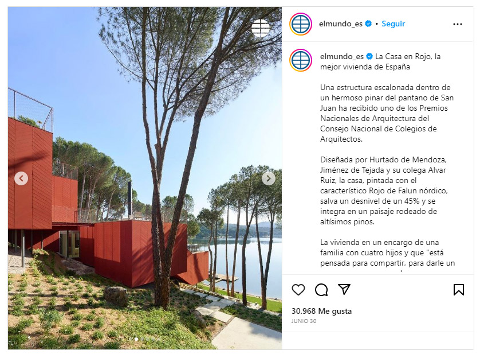Open comments using the speech bubble icon
The height and width of the screenshot is (354, 484).
[x=321, y=290]
